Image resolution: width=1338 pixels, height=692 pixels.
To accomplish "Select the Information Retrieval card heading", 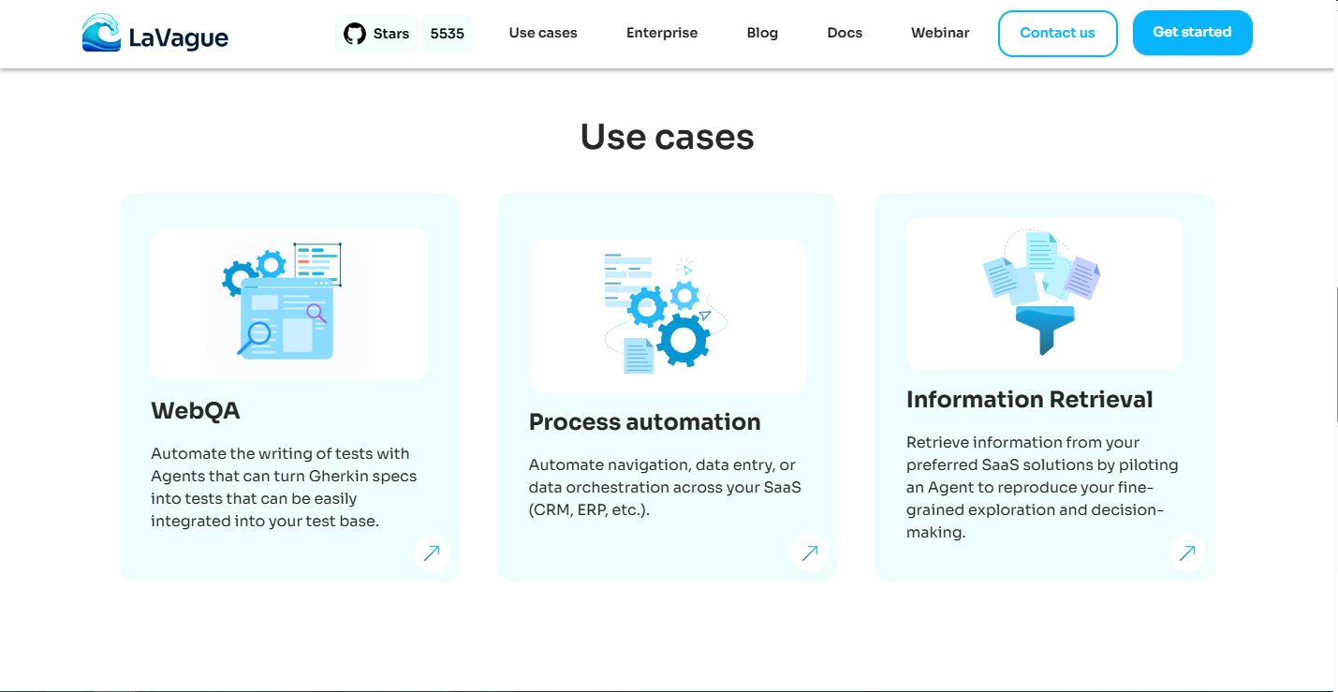I will click(x=1029, y=400).
